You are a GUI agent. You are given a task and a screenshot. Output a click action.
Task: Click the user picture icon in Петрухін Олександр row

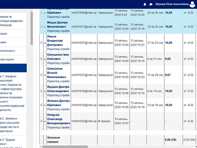point(45,121)
